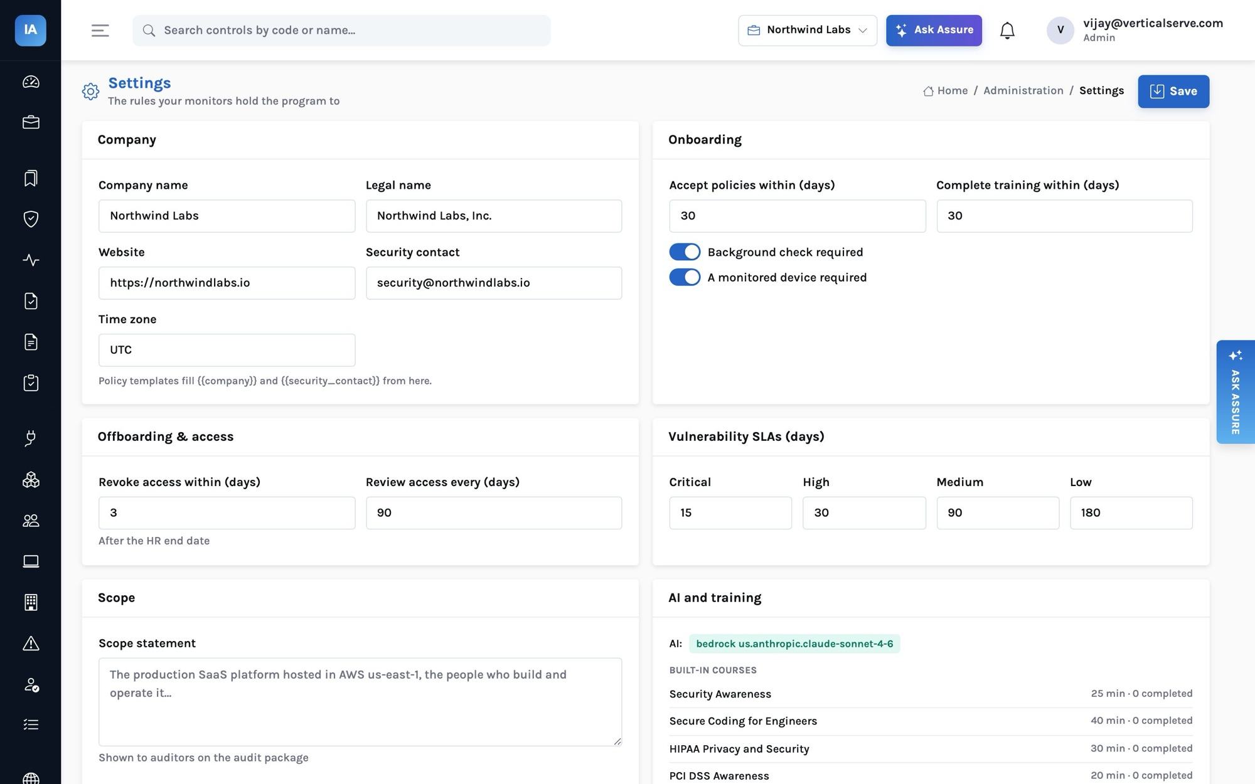Click the HIPAA Privacy and Security course row
Viewport: 1255px width, 784px height.
point(931,749)
